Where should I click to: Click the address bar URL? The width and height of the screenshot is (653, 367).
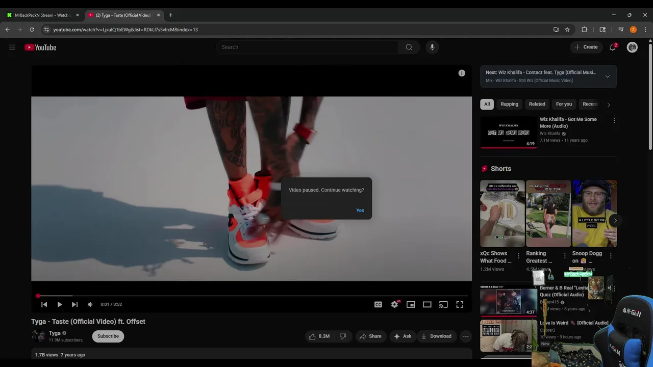coord(125,30)
